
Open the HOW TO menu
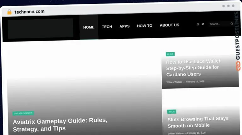[145, 26]
